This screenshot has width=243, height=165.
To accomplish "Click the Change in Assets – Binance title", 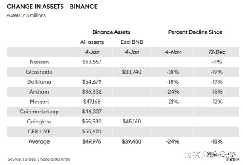I will click(x=52, y=7).
